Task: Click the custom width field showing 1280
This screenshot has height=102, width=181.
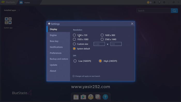Action: tap(99, 44)
